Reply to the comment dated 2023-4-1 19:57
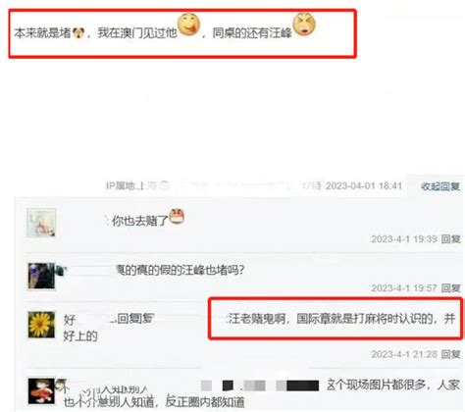The width and height of the screenshot is (465, 412). 450,288
